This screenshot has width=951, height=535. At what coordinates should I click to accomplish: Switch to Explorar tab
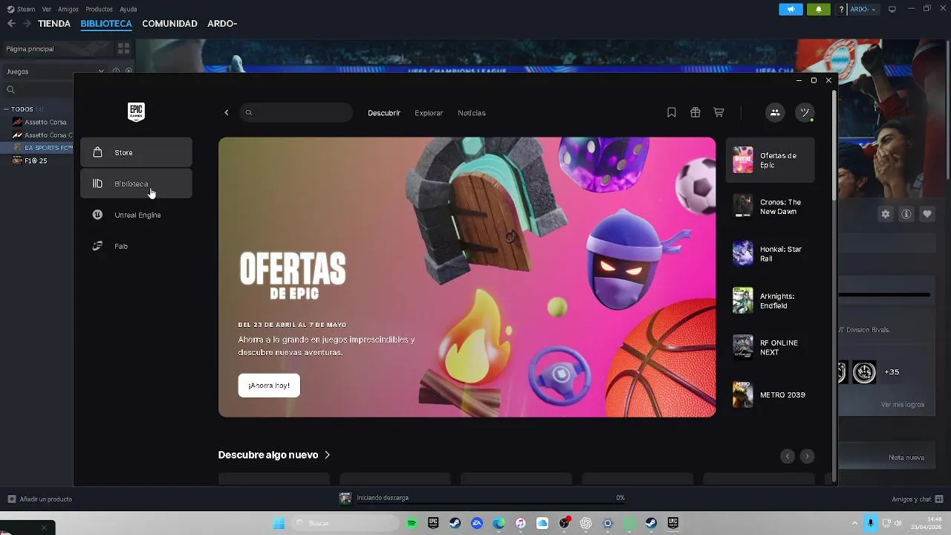tap(429, 113)
